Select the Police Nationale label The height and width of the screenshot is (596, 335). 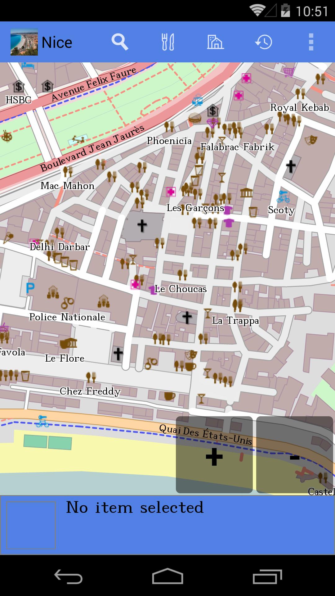tap(67, 317)
